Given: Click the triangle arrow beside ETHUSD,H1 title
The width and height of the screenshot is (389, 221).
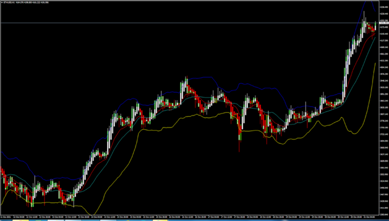Looking at the screenshot, I should [2, 2].
